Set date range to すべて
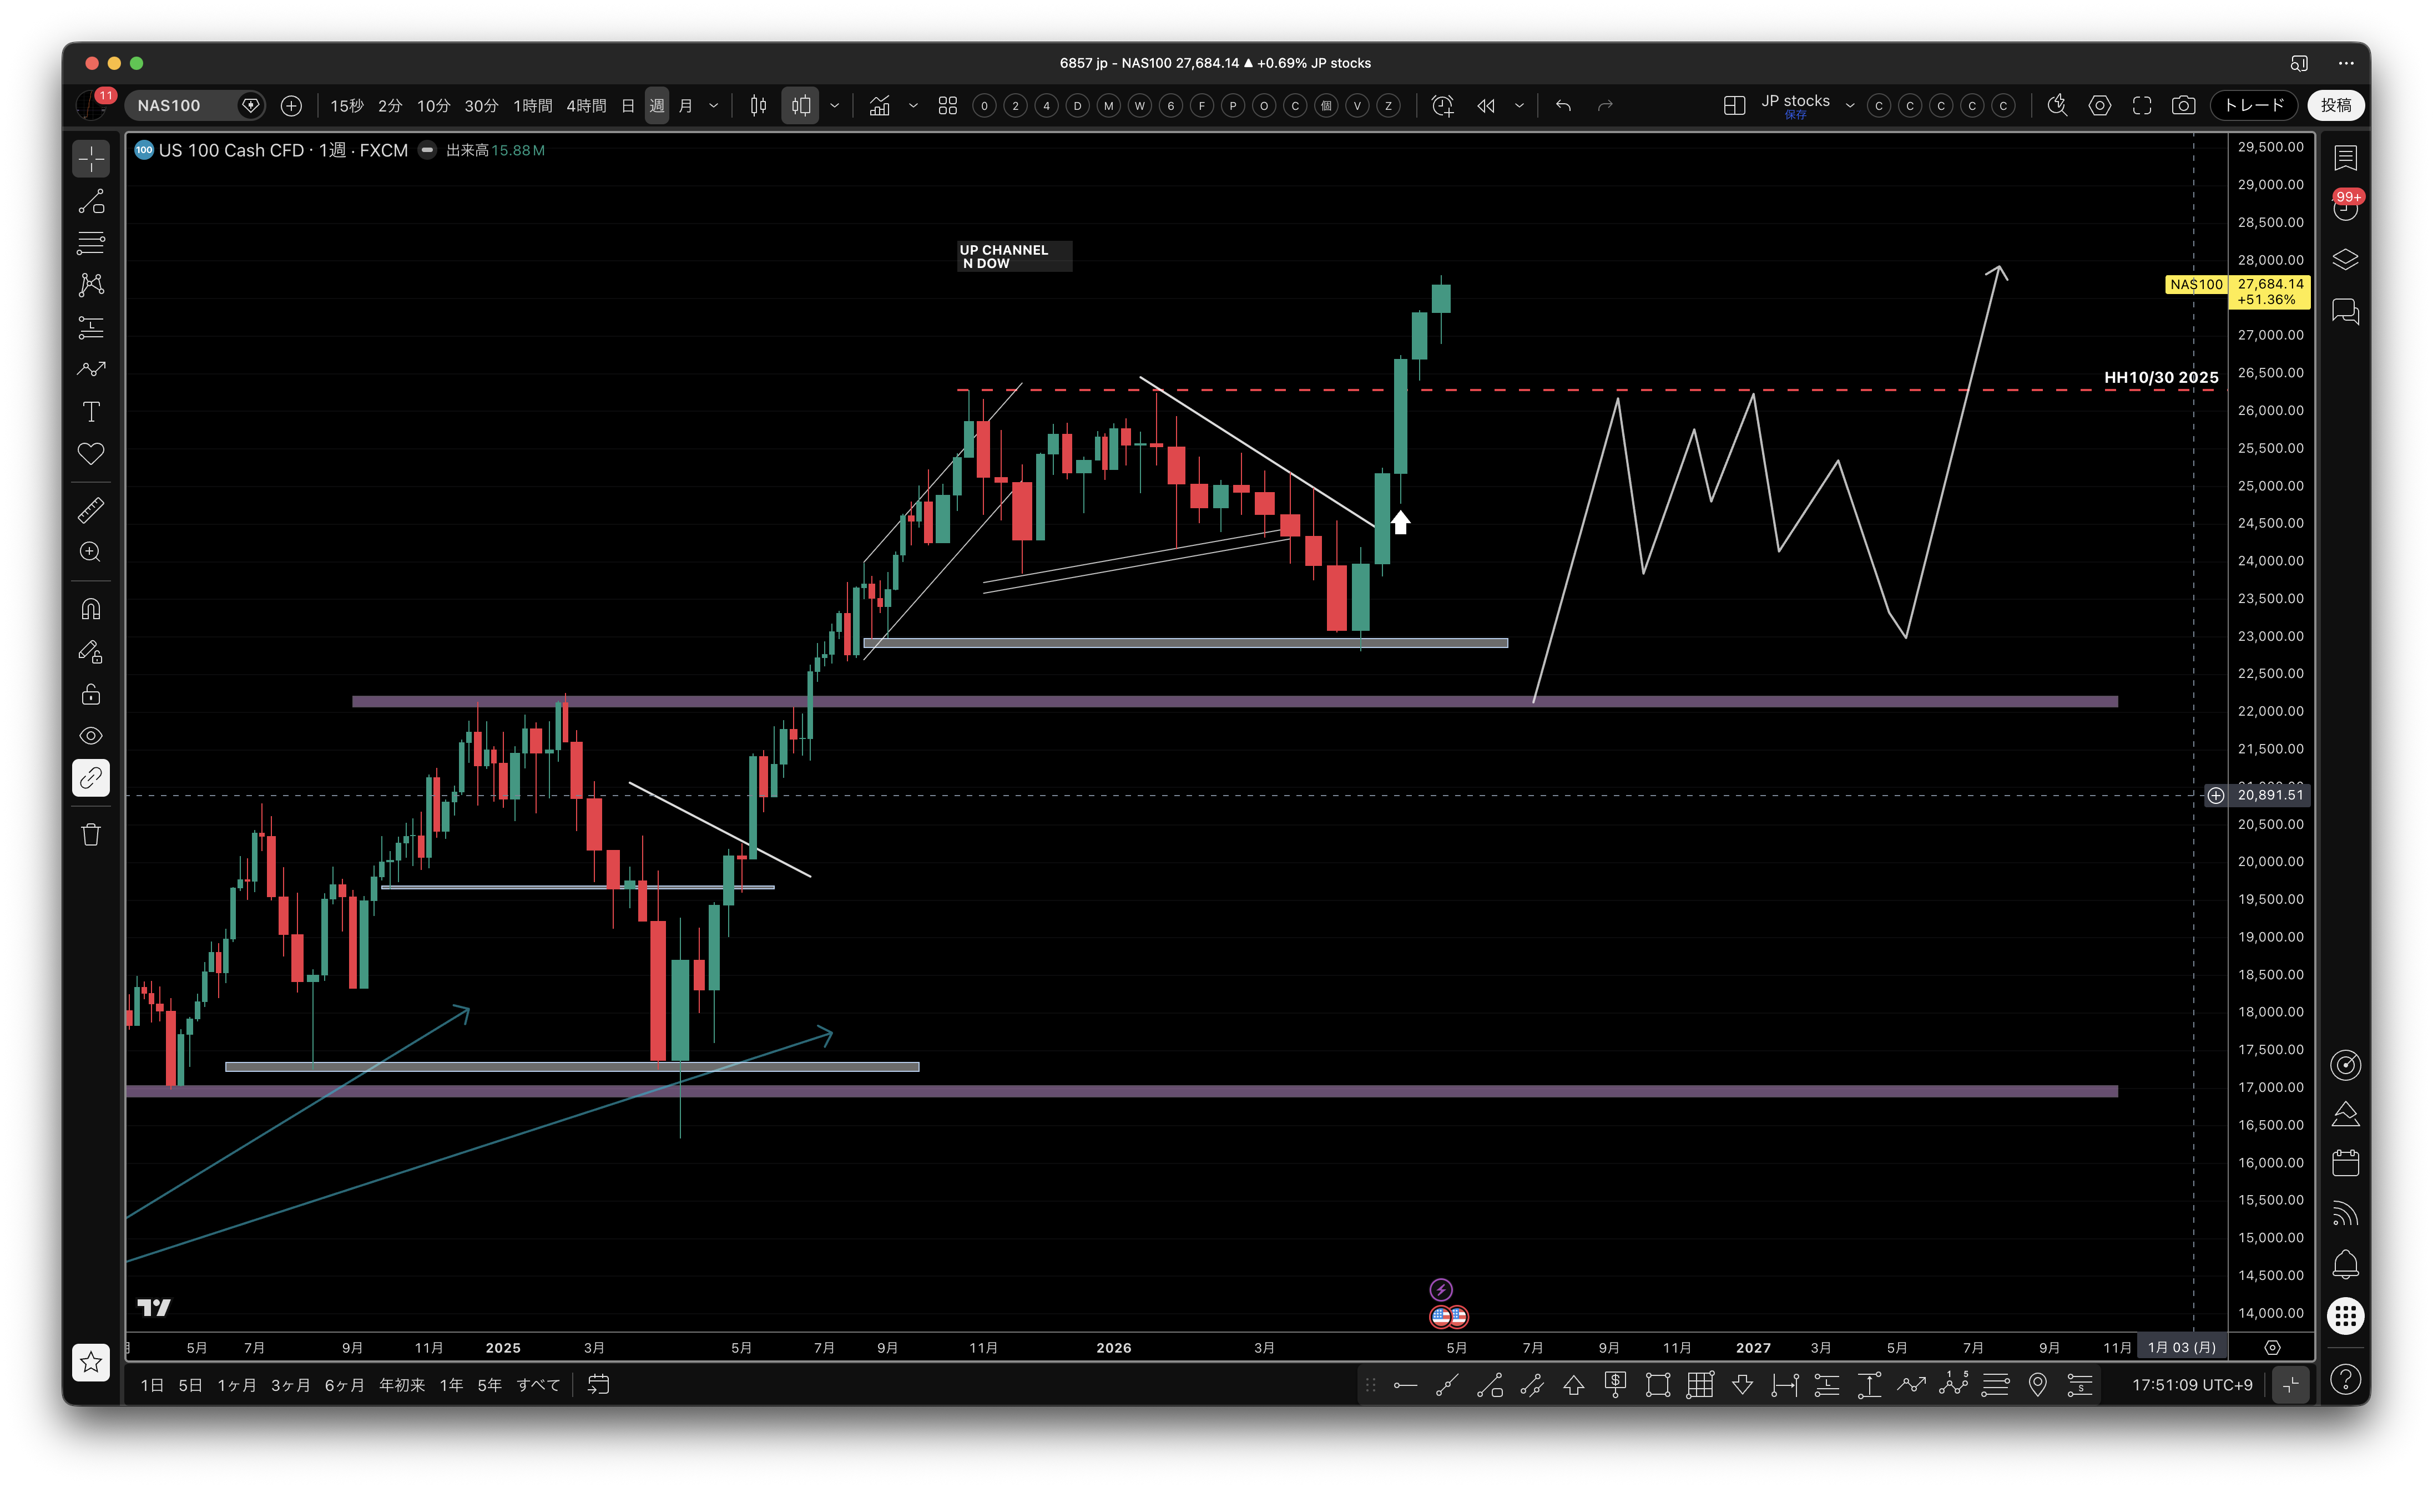2433x1488 pixels. [539, 1385]
